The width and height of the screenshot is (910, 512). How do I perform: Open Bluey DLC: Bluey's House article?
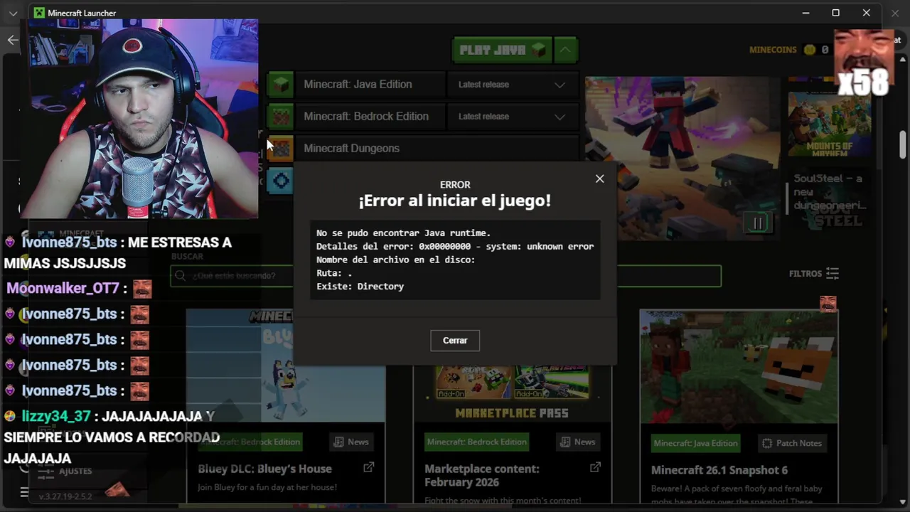coord(264,469)
